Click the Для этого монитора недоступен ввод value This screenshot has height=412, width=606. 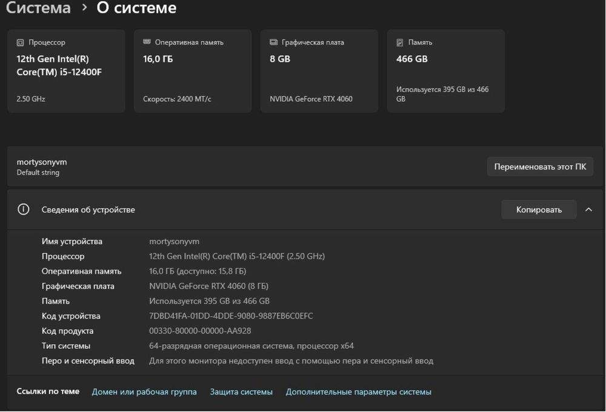pos(291,361)
